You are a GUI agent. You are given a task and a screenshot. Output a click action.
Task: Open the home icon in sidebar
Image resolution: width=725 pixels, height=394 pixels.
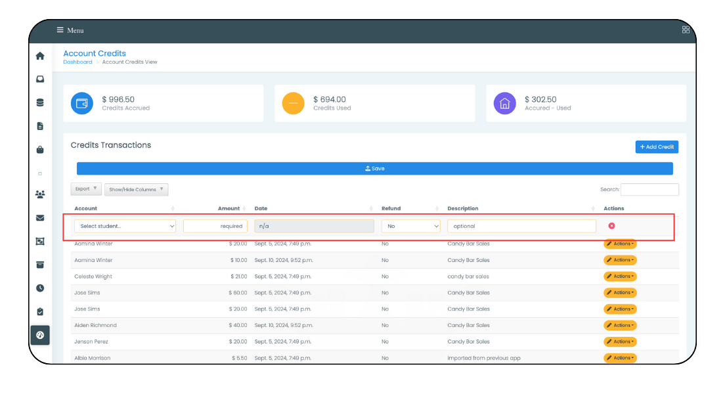click(40, 56)
